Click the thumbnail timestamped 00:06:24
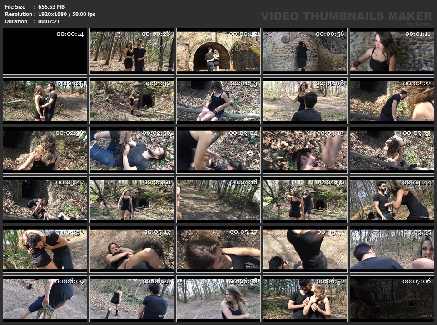The height and width of the screenshot is (325, 437). [132, 299]
